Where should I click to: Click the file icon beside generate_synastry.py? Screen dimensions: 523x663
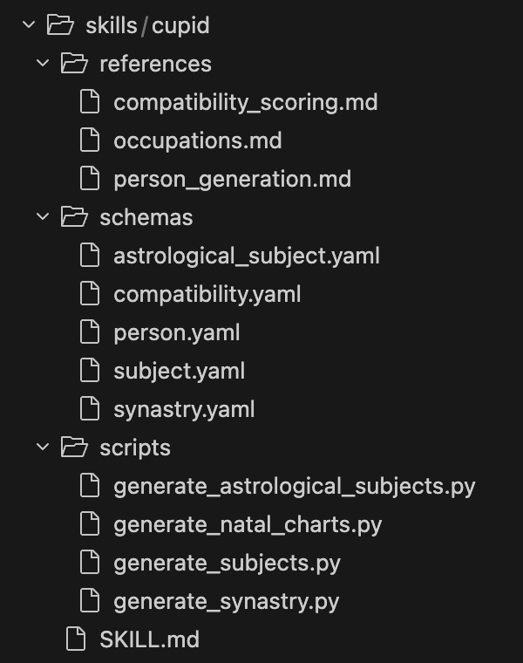point(90,601)
